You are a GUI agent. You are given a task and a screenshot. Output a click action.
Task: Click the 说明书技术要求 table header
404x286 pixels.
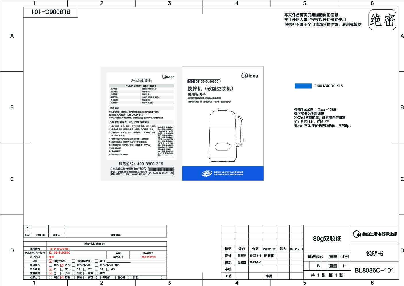pyautogui.click(x=94, y=244)
